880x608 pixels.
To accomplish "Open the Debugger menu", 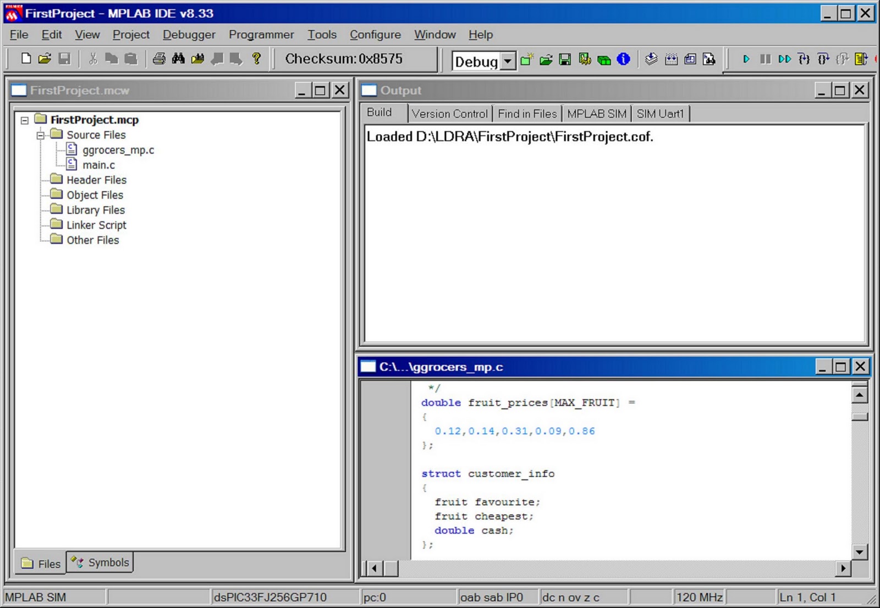I will click(189, 34).
